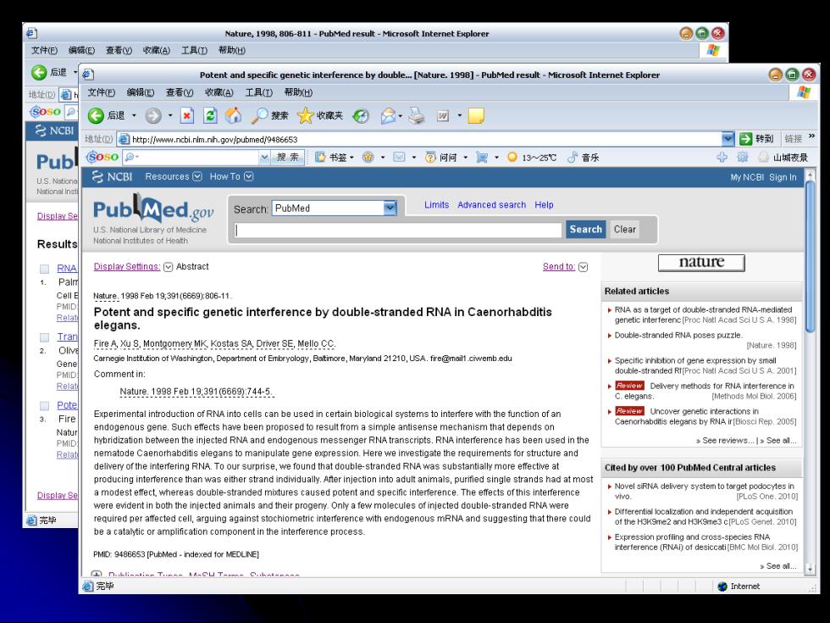The width and height of the screenshot is (830, 623).
Task: Click the address bar URL field
Action: pyautogui.click(x=419, y=139)
